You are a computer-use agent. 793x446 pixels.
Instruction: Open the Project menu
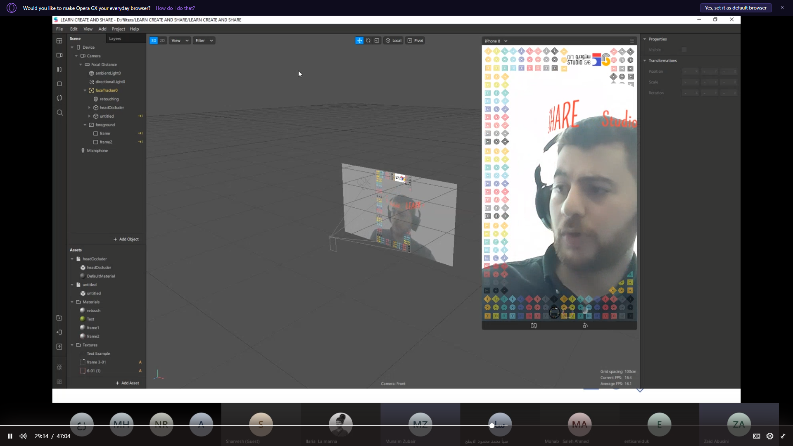tap(118, 29)
